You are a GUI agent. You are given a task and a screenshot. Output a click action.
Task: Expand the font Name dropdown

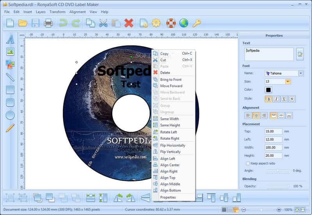pos(301,73)
